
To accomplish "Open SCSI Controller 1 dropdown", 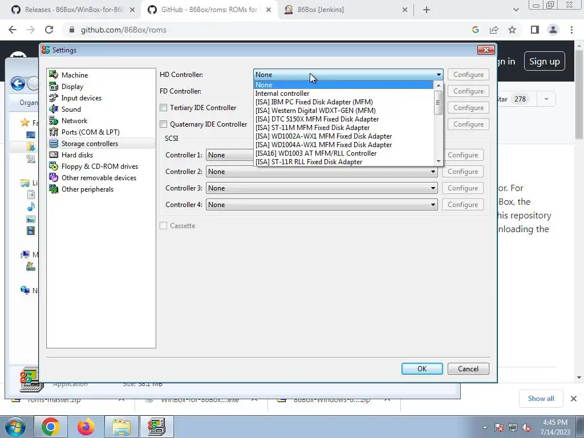I will click(x=230, y=155).
